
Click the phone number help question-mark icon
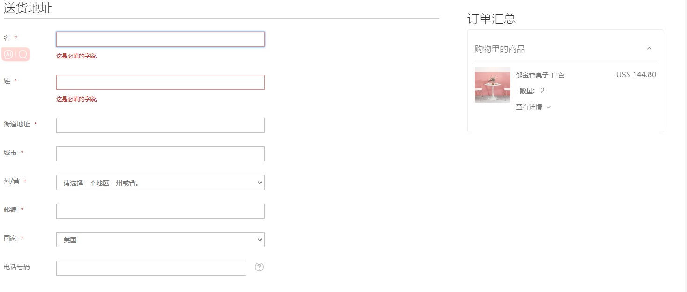click(x=259, y=267)
